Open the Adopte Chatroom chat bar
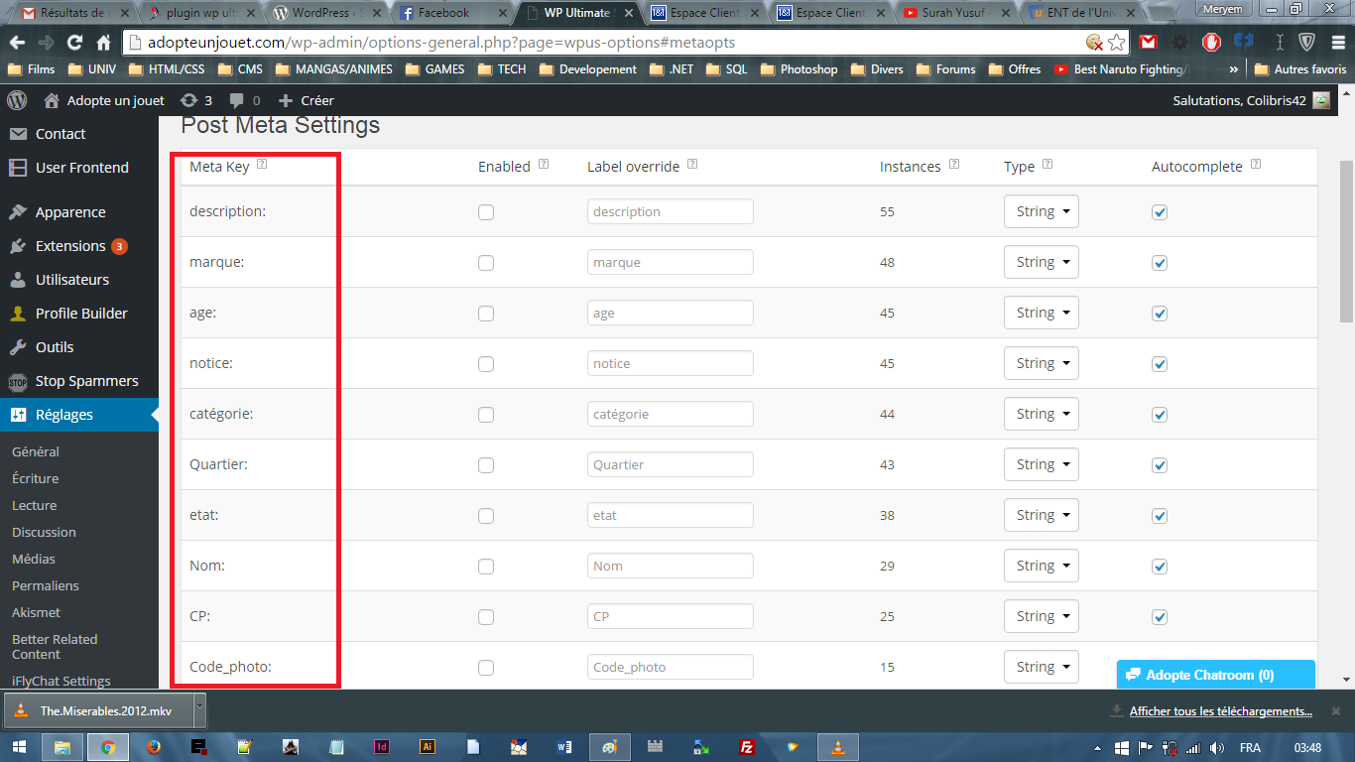This screenshot has width=1355, height=762. (1216, 675)
